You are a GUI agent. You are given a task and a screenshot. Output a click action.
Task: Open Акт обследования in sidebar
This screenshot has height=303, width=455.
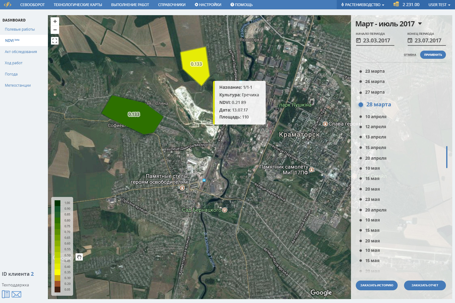21,52
